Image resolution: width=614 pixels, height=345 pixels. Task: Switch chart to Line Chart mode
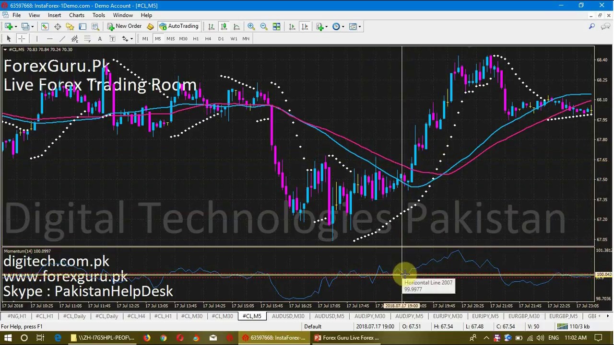tap(236, 26)
